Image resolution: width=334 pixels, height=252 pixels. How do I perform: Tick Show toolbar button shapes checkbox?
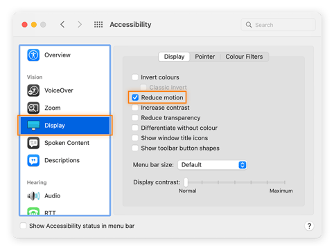pos(135,148)
